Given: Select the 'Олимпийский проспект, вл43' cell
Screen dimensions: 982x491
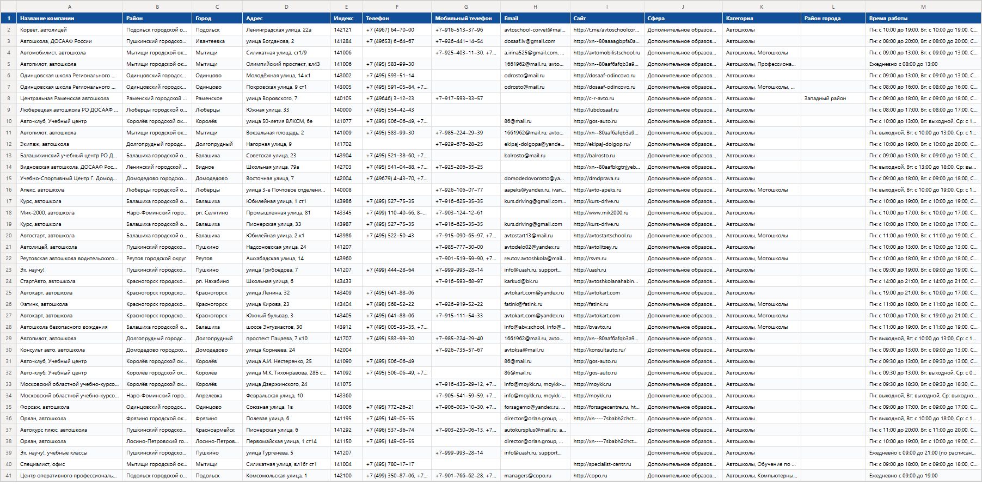Looking at the screenshot, I should [286, 64].
